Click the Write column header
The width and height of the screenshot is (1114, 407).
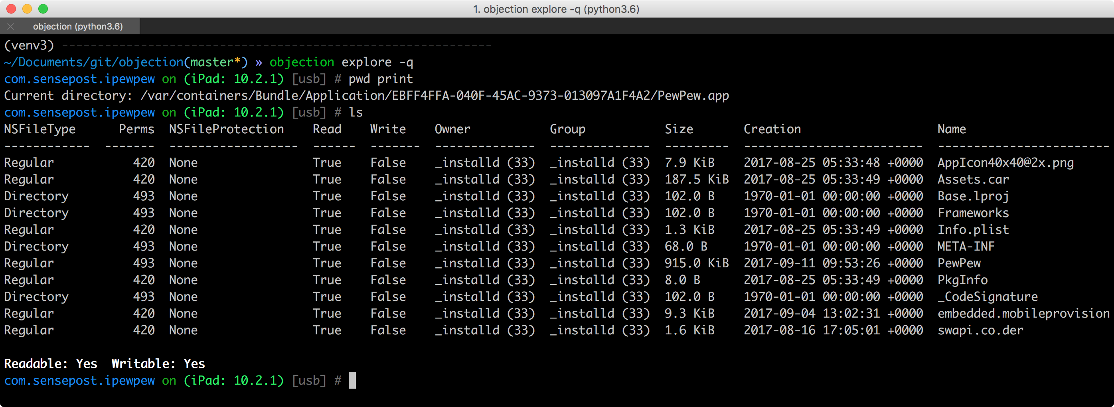tap(388, 129)
